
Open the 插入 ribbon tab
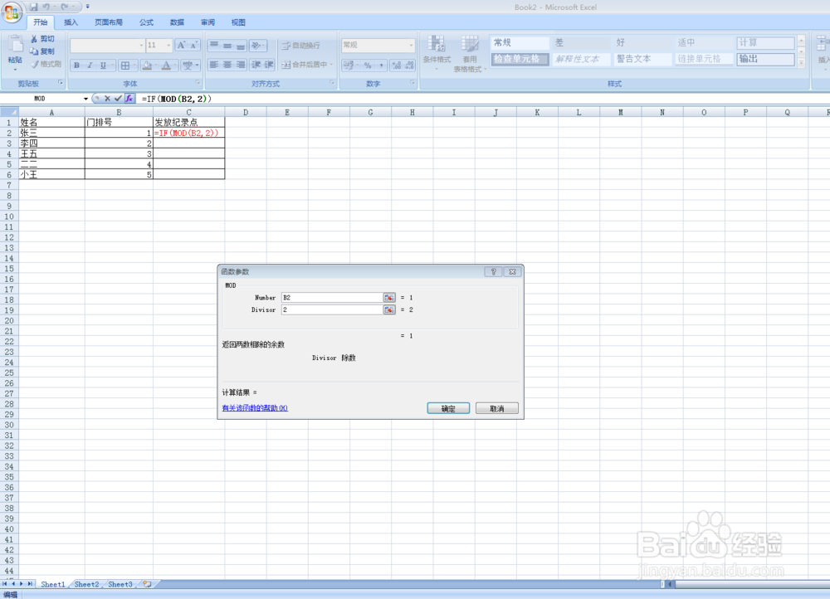71,22
